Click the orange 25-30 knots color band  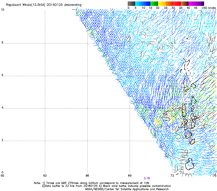coord(169,4)
